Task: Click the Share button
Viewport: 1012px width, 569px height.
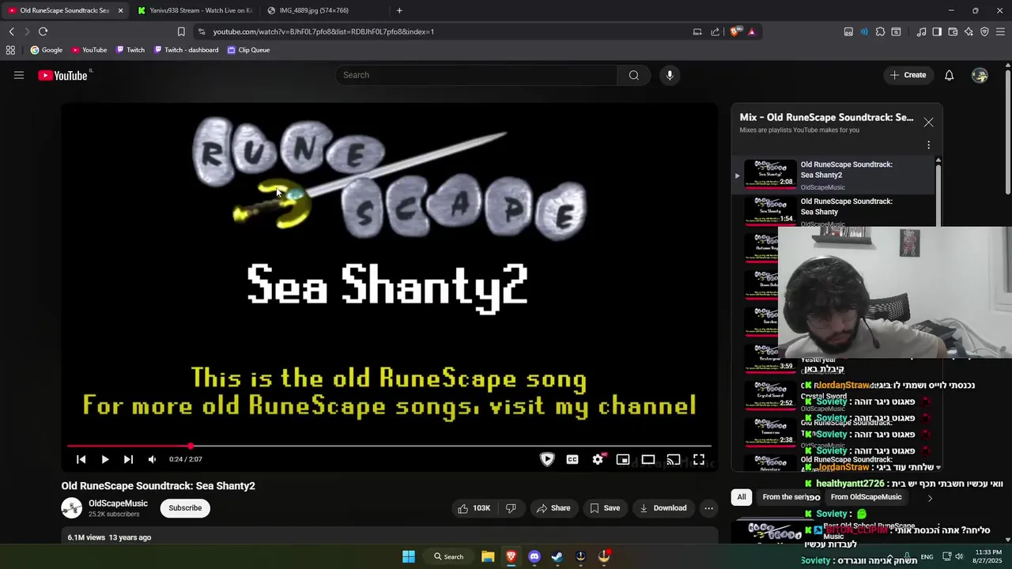Action: click(553, 508)
